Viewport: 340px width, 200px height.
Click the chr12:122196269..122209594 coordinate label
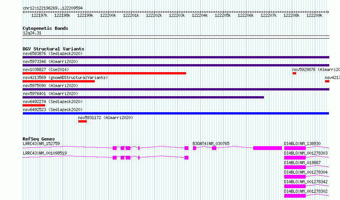click(x=53, y=8)
